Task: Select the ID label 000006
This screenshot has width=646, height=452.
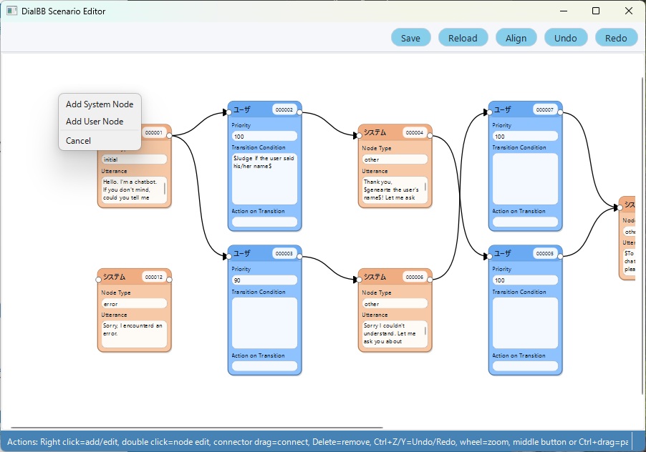Action: point(415,277)
